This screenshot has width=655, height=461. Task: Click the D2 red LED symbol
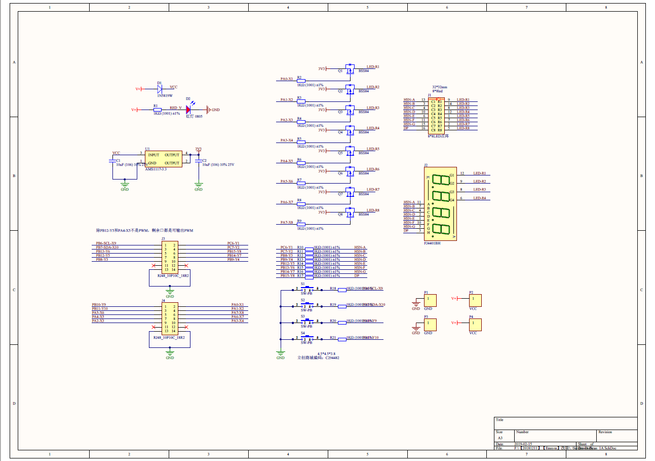coord(189,109)
